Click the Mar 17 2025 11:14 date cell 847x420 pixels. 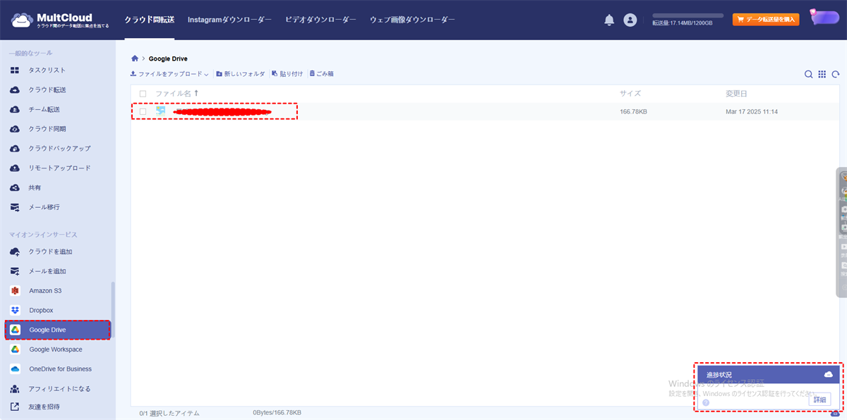pos(752,111)
